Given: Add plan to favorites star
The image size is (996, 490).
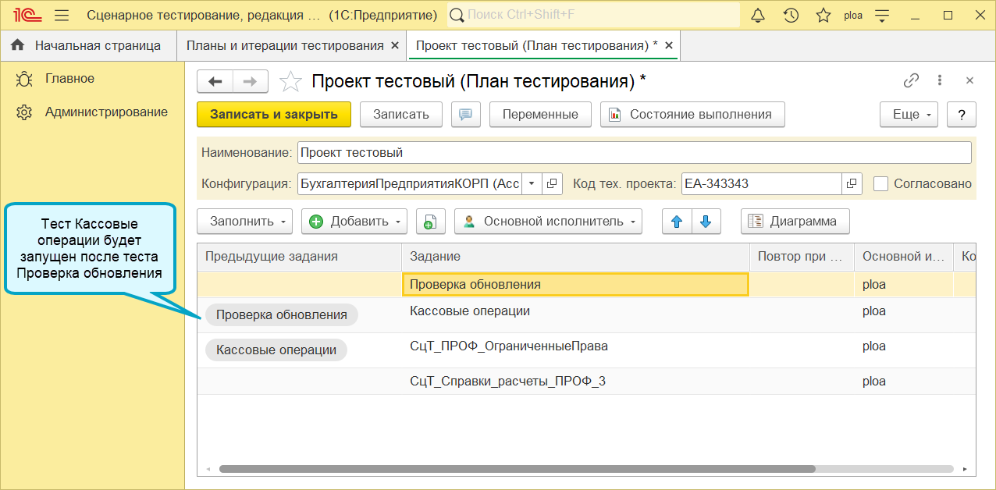Looking at the screenshot, I should tap(290, 81).
